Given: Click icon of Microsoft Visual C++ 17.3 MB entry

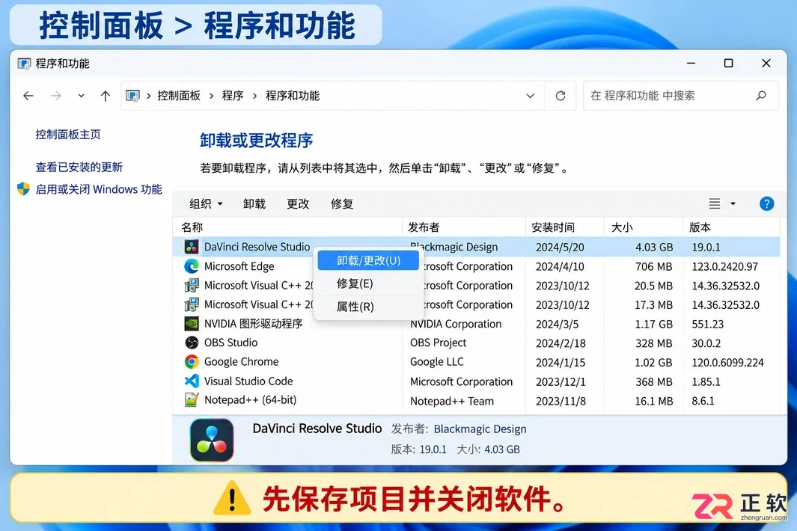Looking at the screenshot, I should pyautogui.click(x=191, y=304).
